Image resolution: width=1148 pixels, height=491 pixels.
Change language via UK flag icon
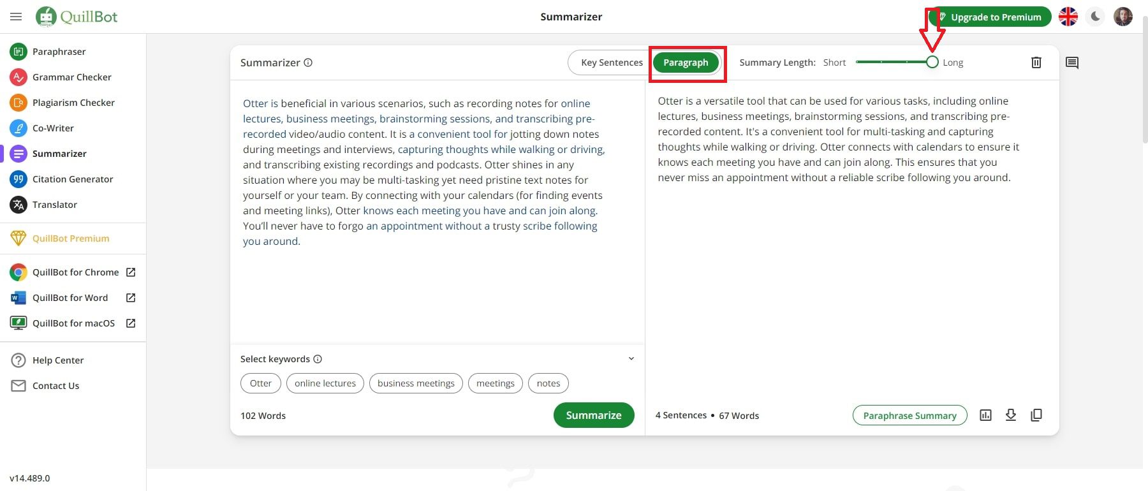pos(1068,17)
